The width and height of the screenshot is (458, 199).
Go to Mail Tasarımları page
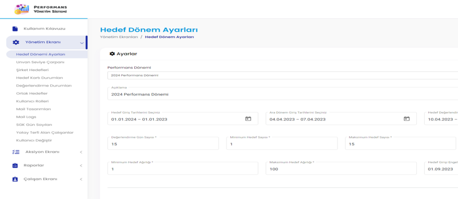(33, 109)
